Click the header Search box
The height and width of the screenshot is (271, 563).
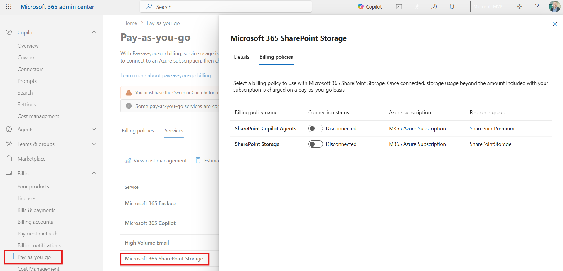pyautogui.click(x=226, y=6)
